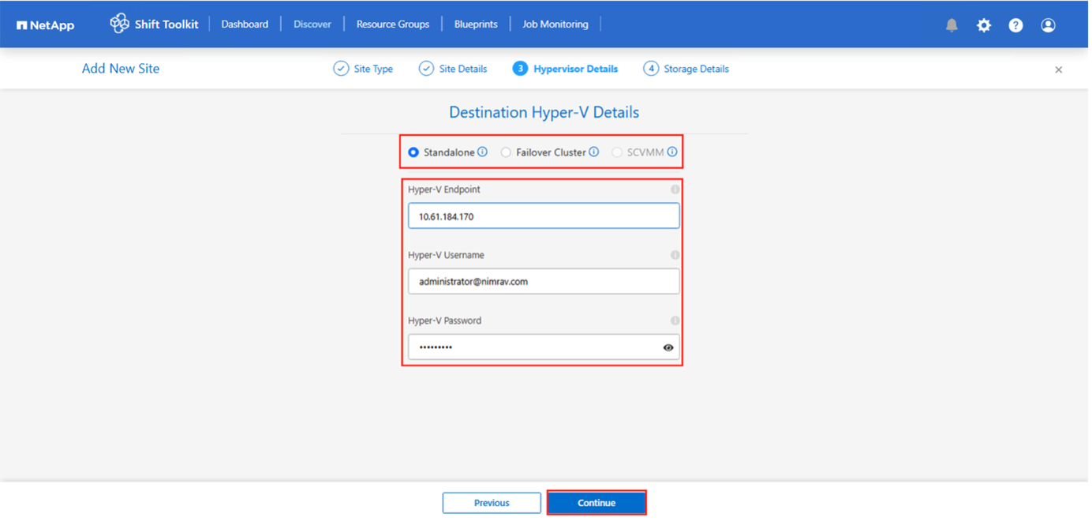1092x521 pixels.
Task: Select the Standalone radio button
Action: (x=413, y=152)
